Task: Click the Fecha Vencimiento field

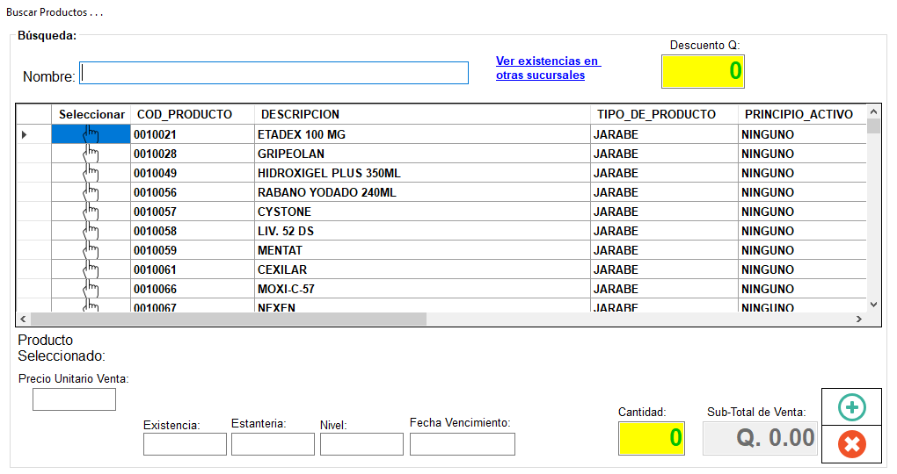Action: coord(462,444)
